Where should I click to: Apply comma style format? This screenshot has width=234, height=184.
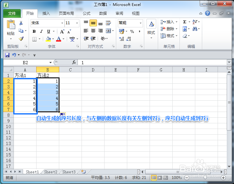pos(140,31)
